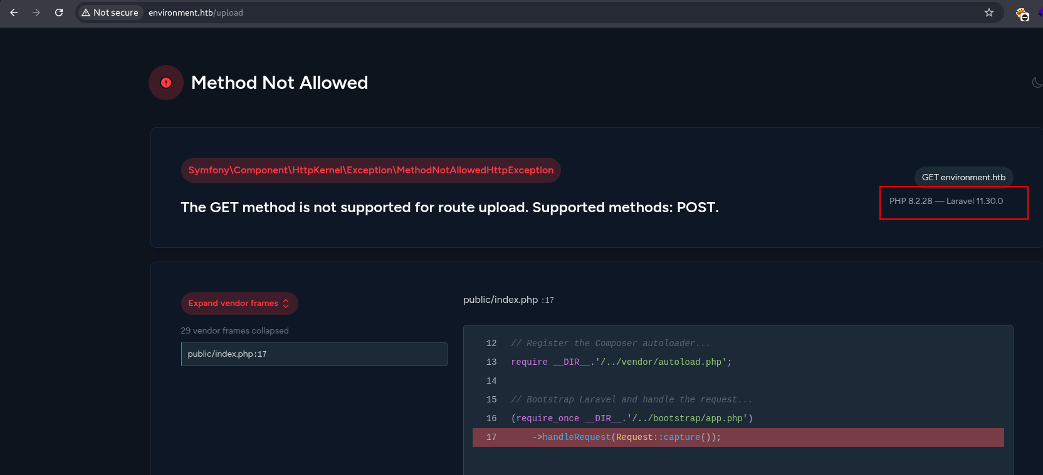Open the Not secure site info warning
Screen dimensions: 1043x475
point(110,13)
